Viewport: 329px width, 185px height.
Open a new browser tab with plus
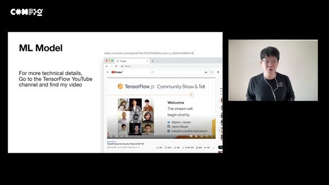(x=153, y=61)
